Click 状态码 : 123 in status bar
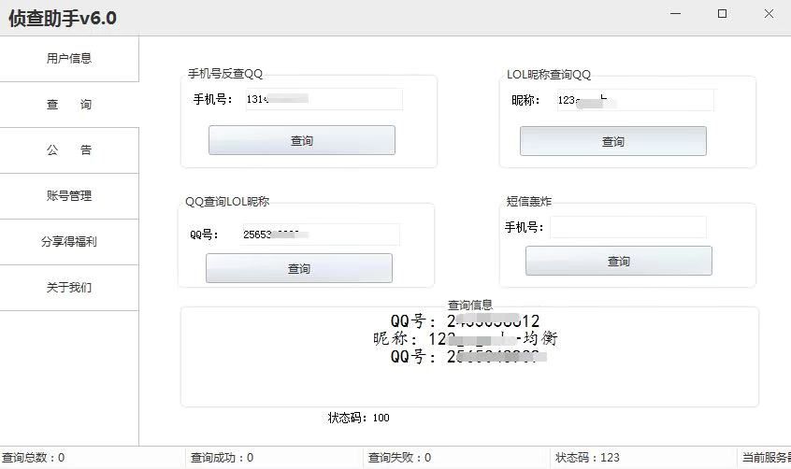Image resolution: width=791 pixels, height=469 pixels. tap(587, 458)
